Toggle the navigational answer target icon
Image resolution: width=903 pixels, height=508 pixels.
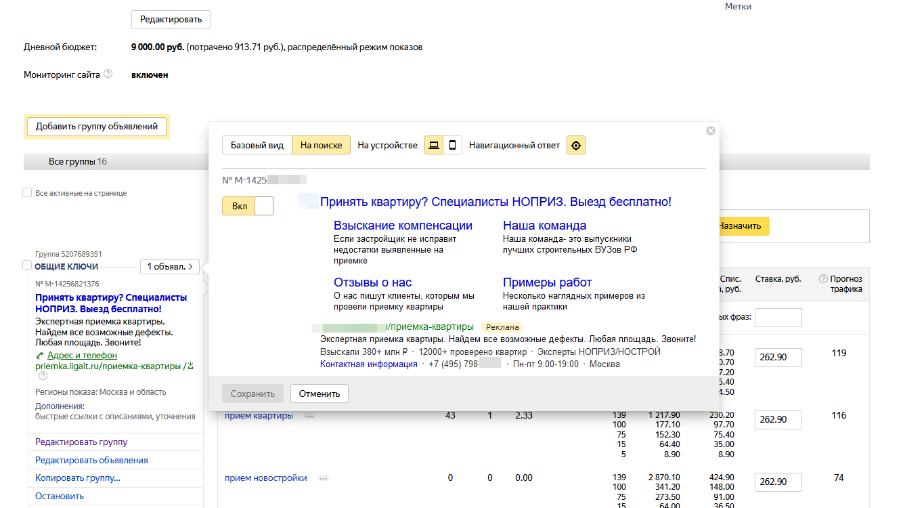click(x=576, y=145)
